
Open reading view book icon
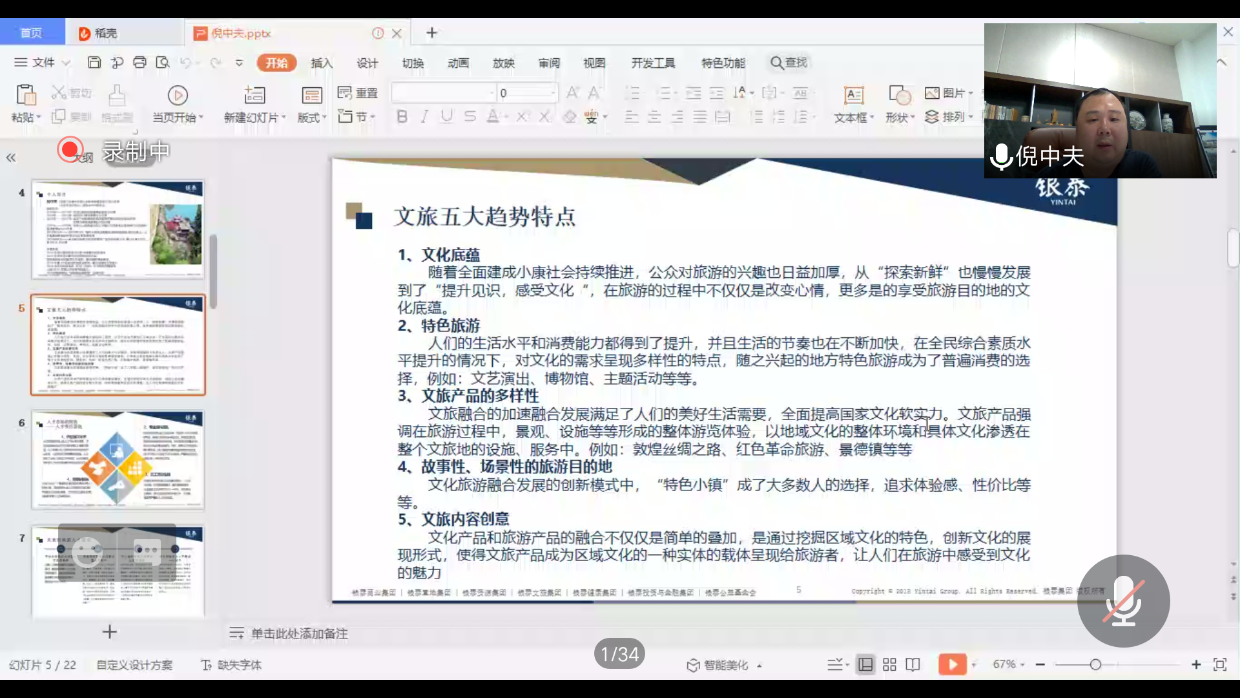tap(913, 664)
